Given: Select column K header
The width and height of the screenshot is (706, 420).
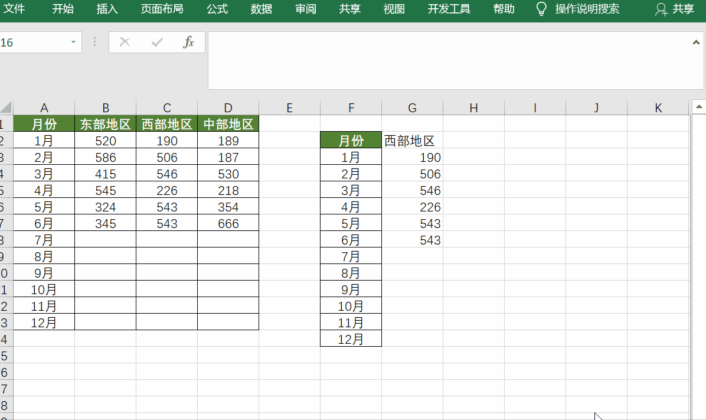Looking at the screenshot, I should [658, 108].
